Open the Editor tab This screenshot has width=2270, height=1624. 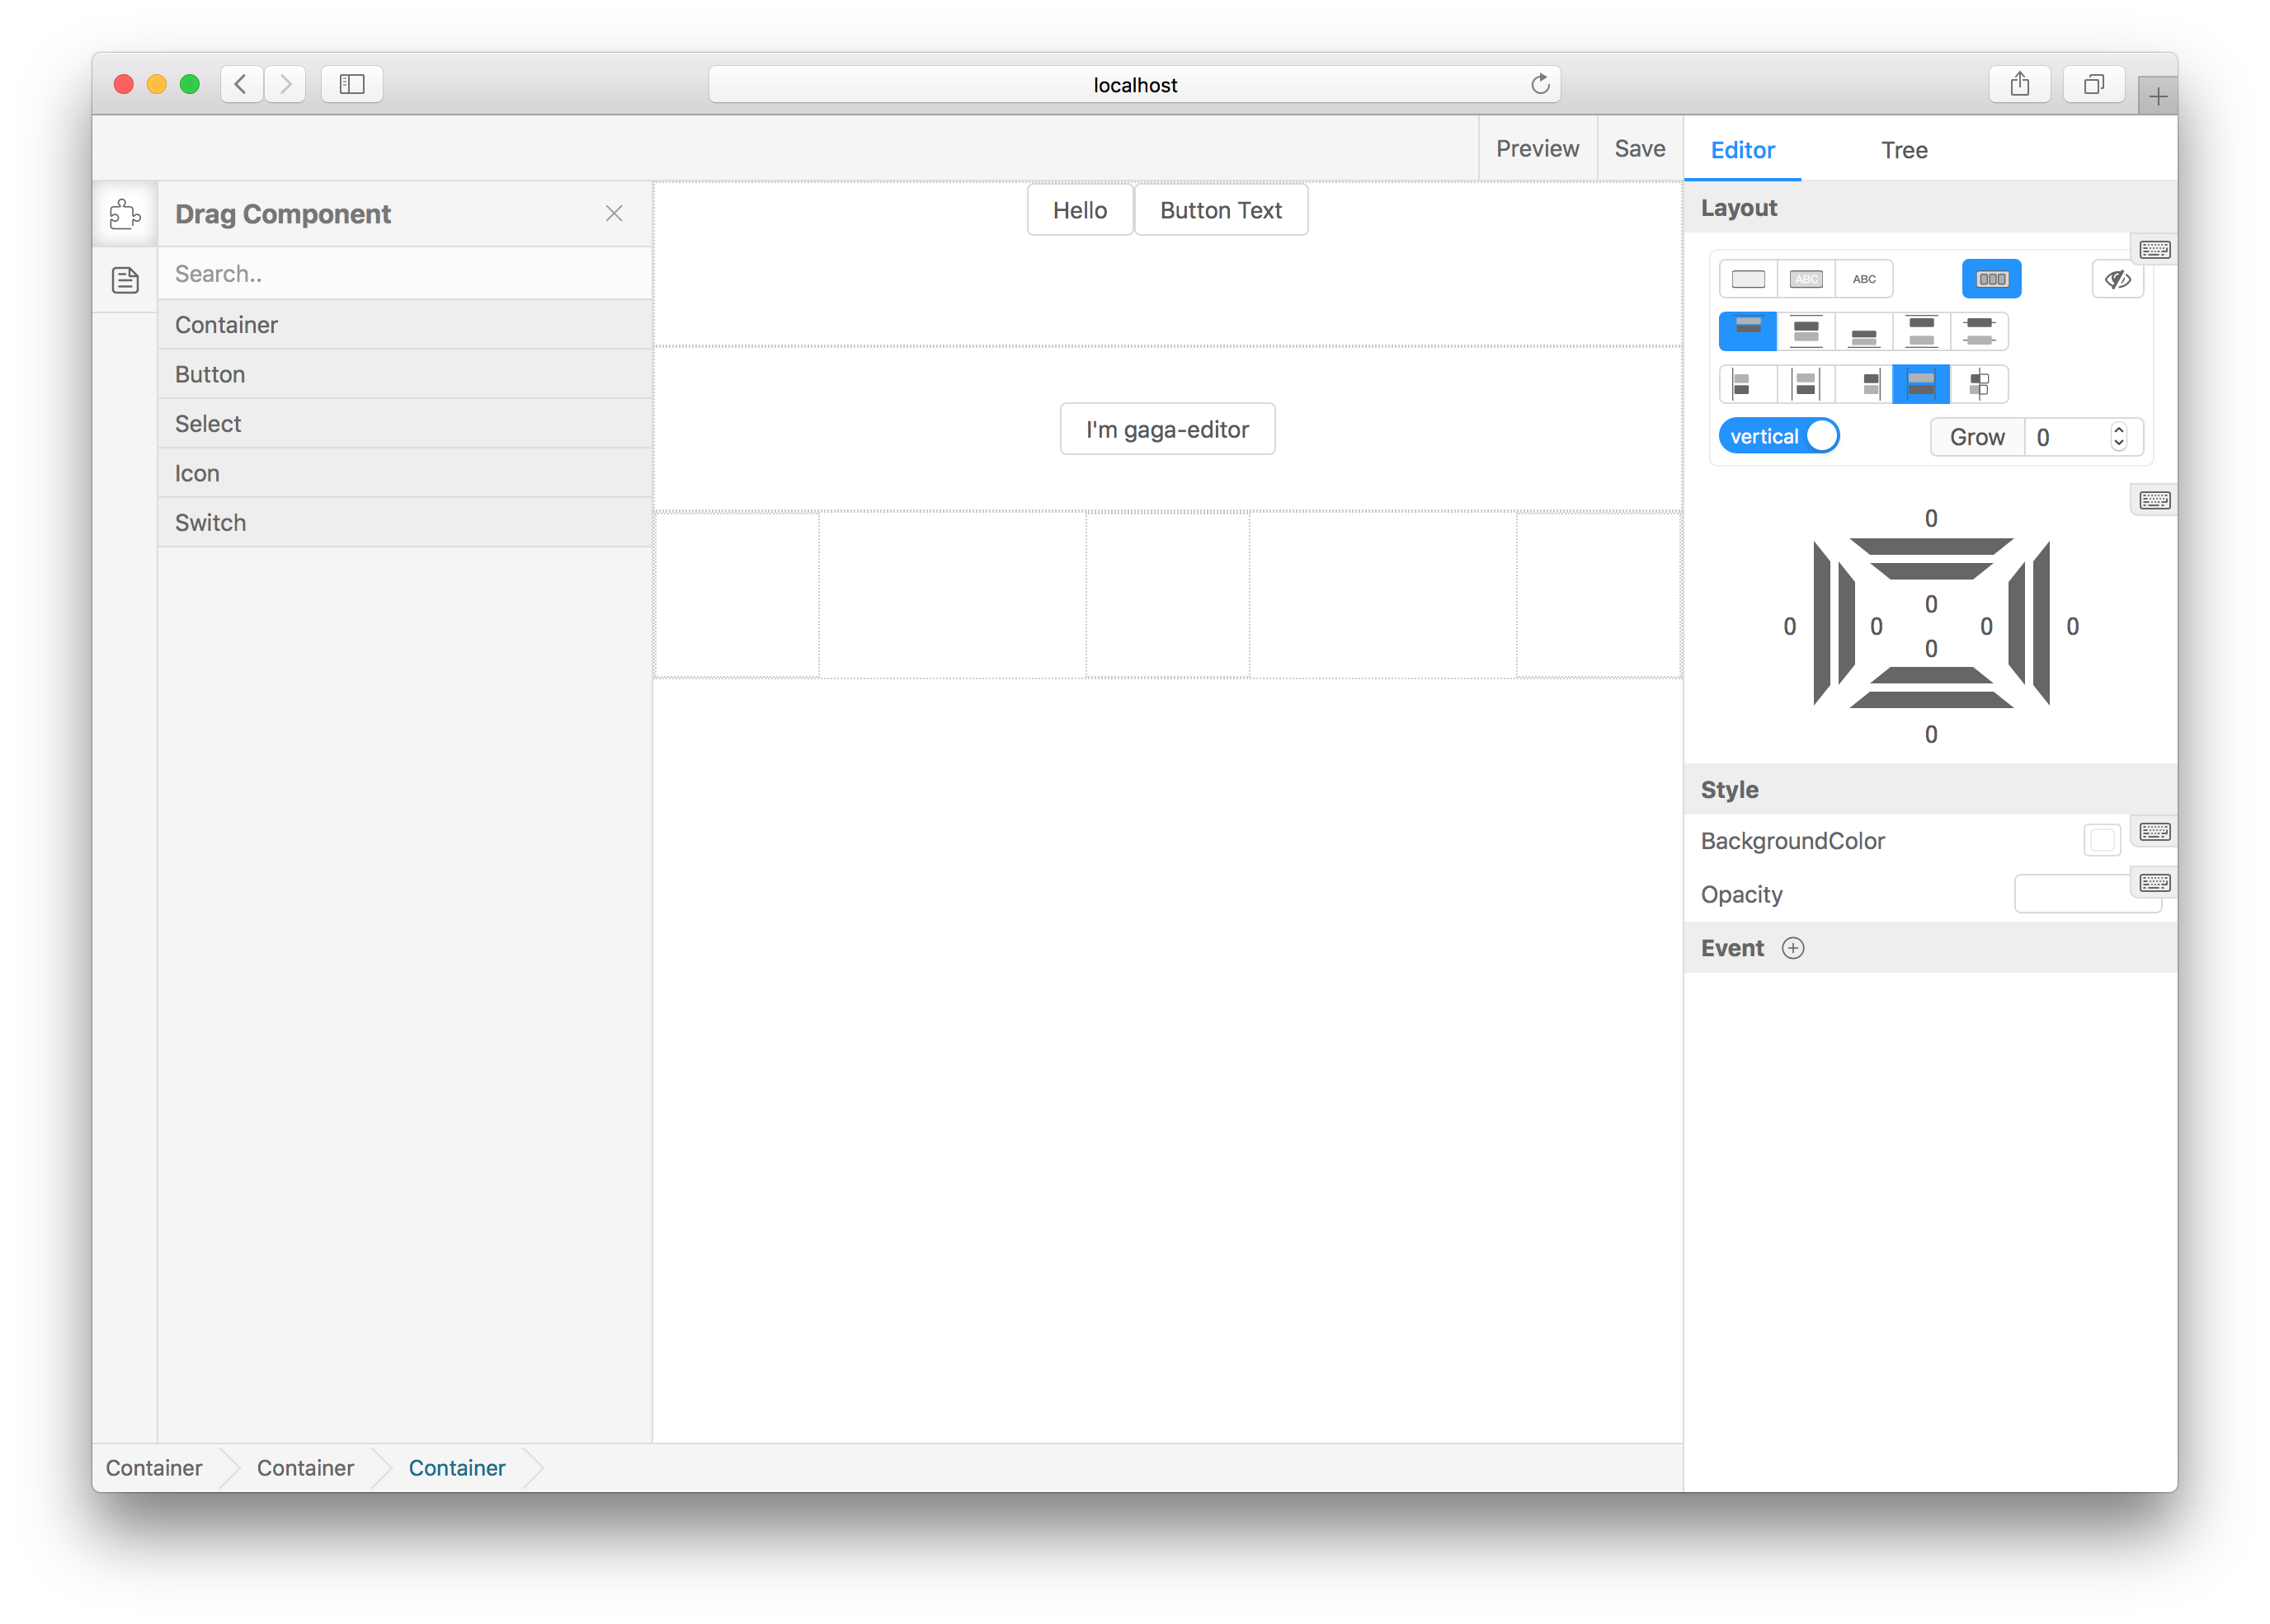click(x=1742, y=150)
